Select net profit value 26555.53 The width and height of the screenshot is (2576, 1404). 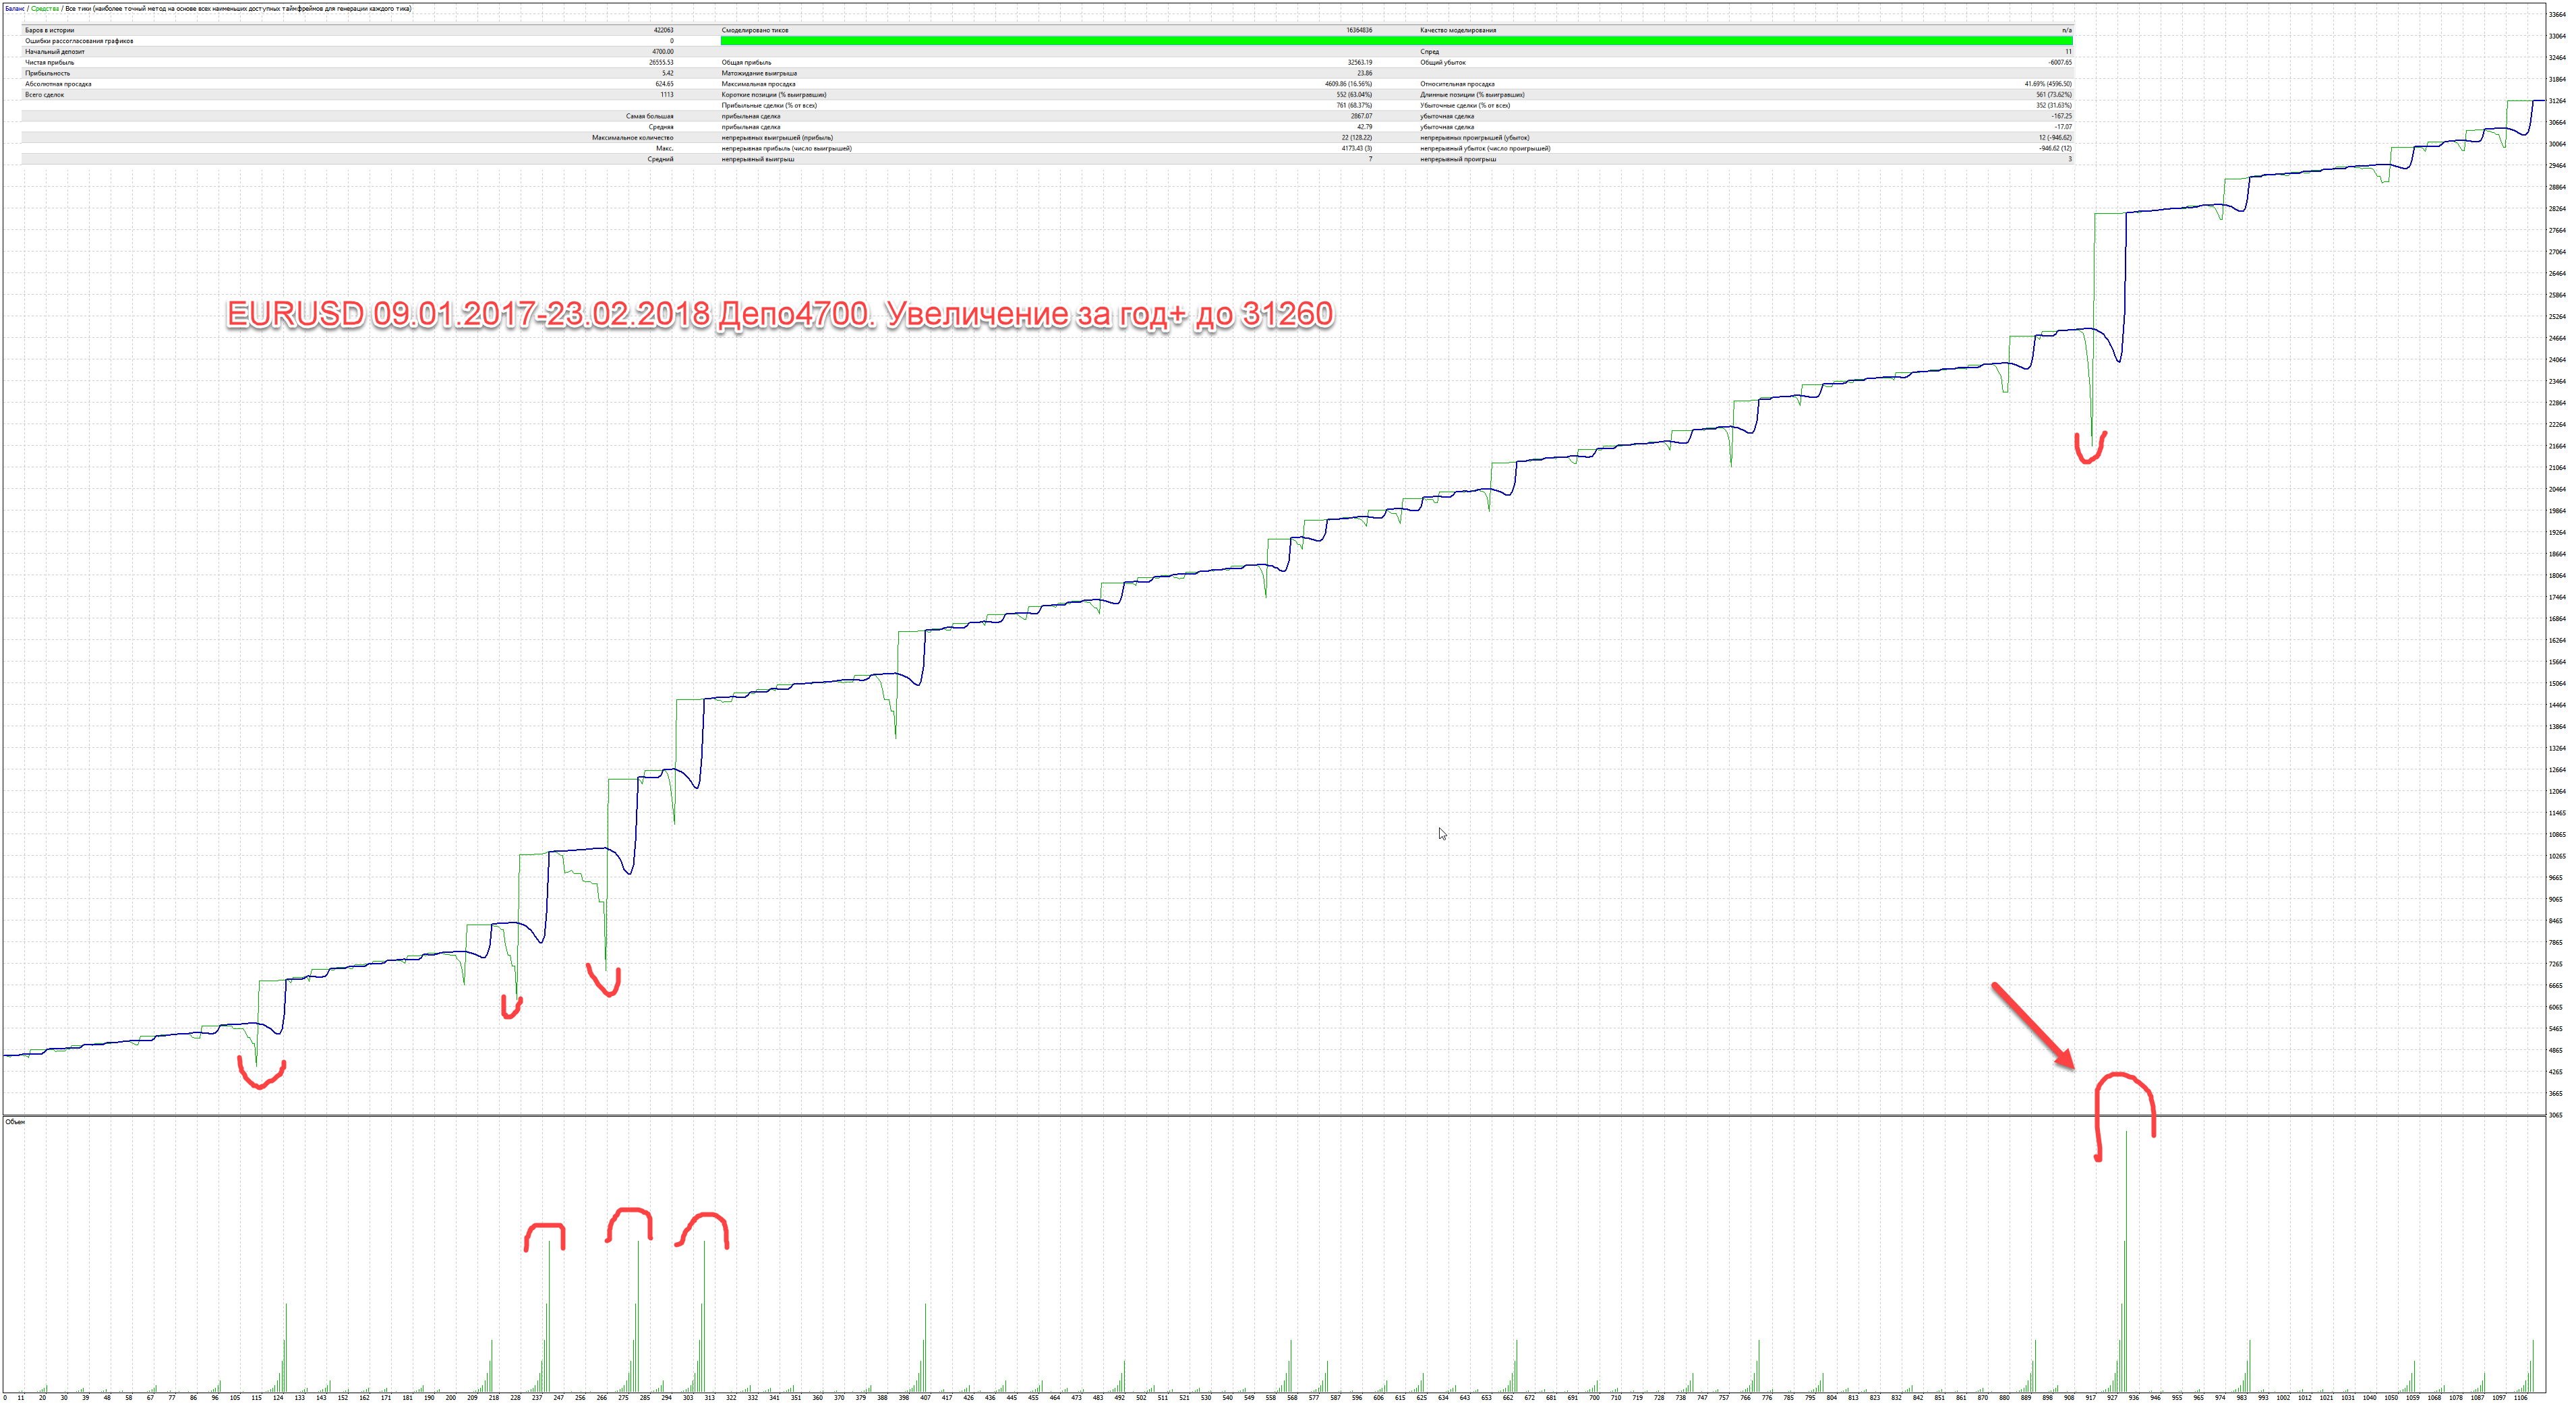click(x=661, y=63)
